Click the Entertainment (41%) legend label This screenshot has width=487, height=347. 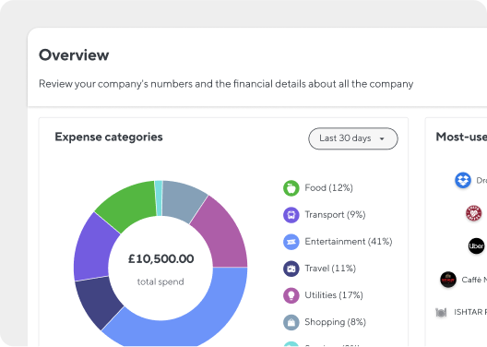point(349,242)
